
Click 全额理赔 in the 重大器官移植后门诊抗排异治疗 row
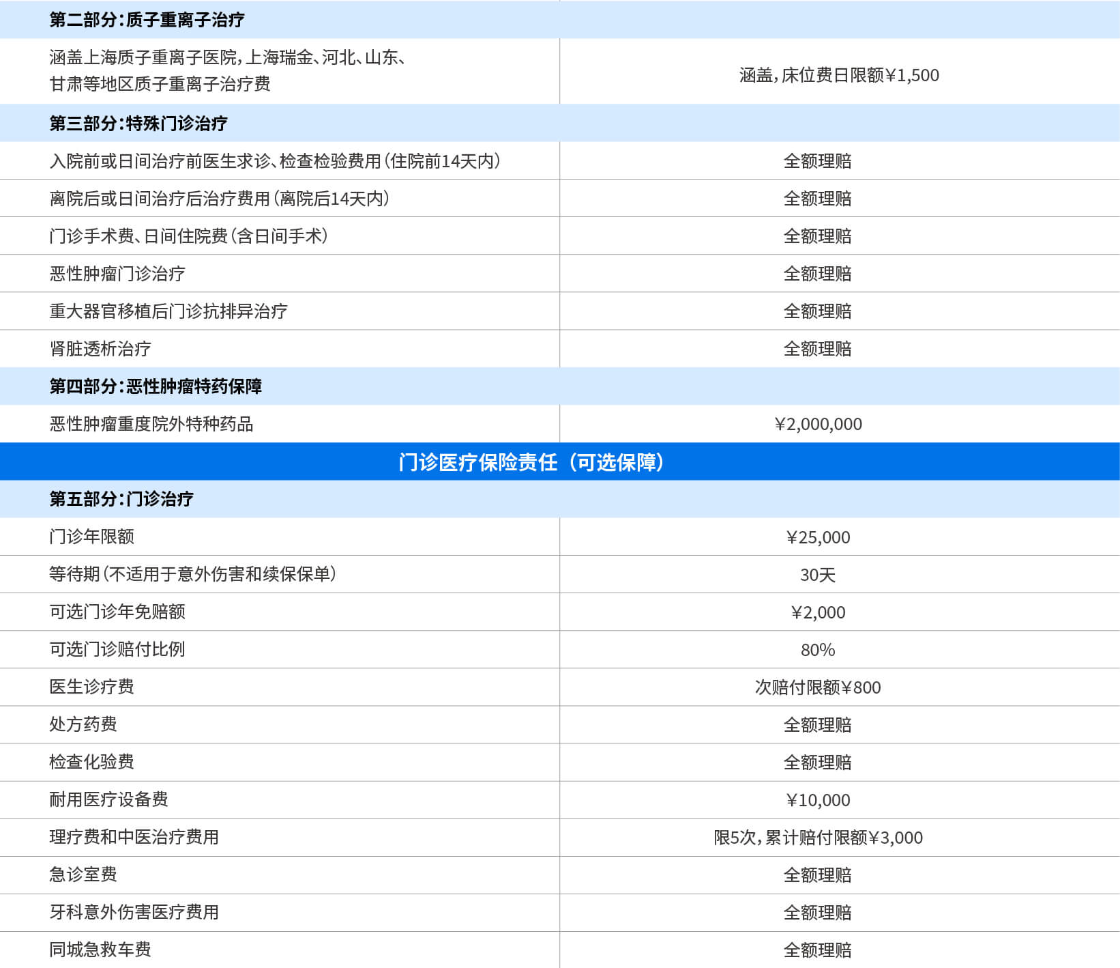[818, 311]
